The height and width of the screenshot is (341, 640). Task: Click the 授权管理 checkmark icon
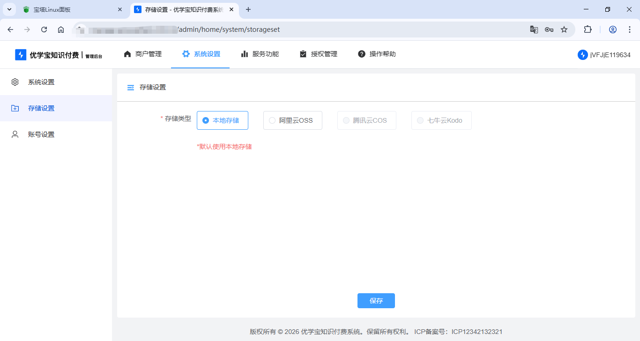(303, 54)
